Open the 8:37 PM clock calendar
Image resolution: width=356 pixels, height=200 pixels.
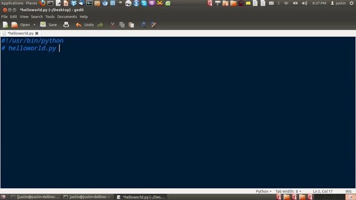319,3
